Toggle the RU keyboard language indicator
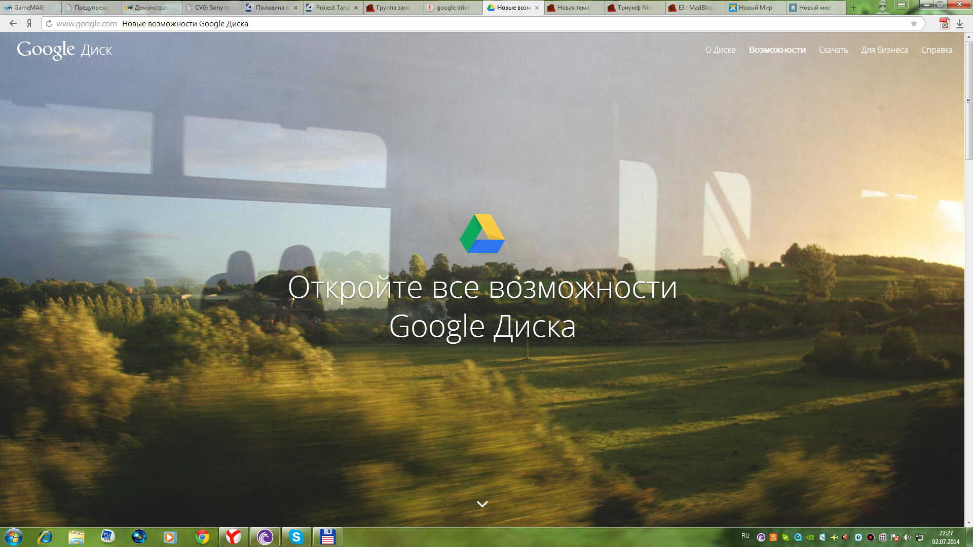Screen dimensions: 973x547 tap(745, 536)
